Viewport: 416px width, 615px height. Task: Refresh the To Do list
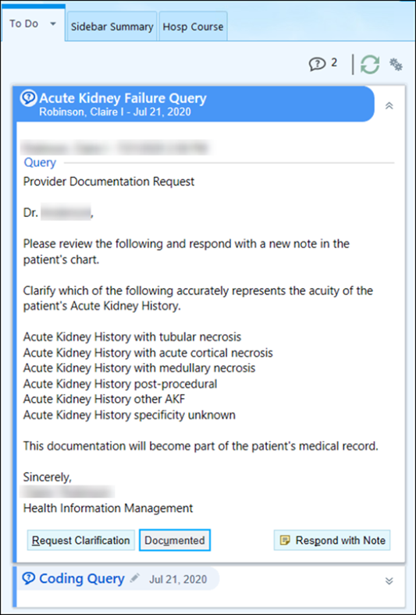370,64
